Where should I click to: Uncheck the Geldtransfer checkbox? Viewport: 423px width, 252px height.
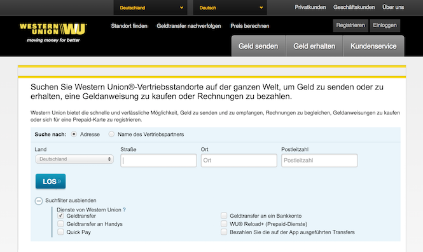60,216
